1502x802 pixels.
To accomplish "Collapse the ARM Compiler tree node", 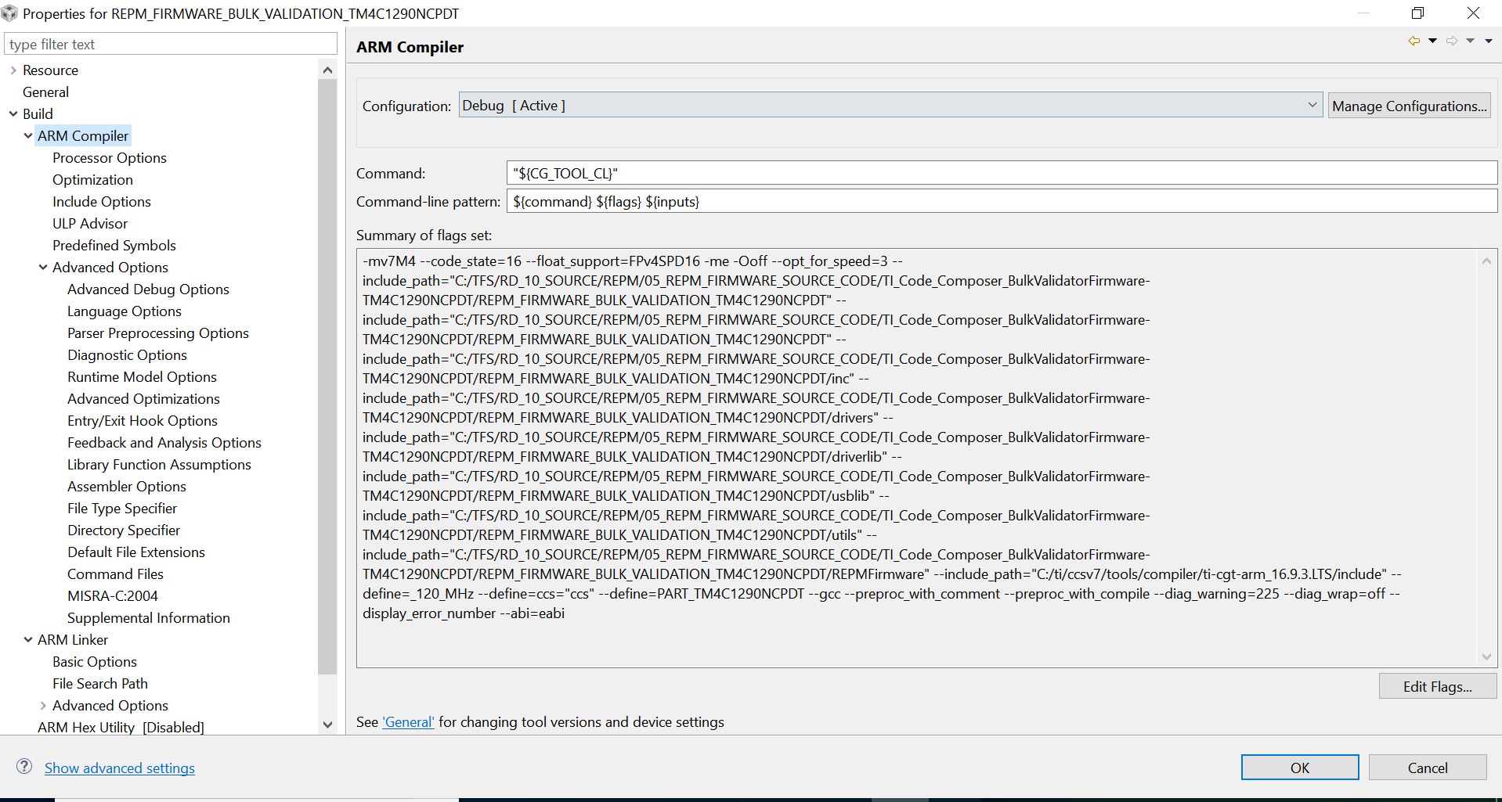I will pos(28,136).
